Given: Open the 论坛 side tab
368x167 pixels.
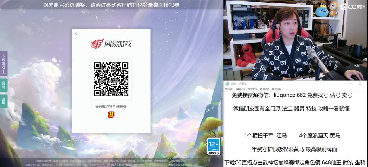Looking at the screenshot, I should [4, 101].
